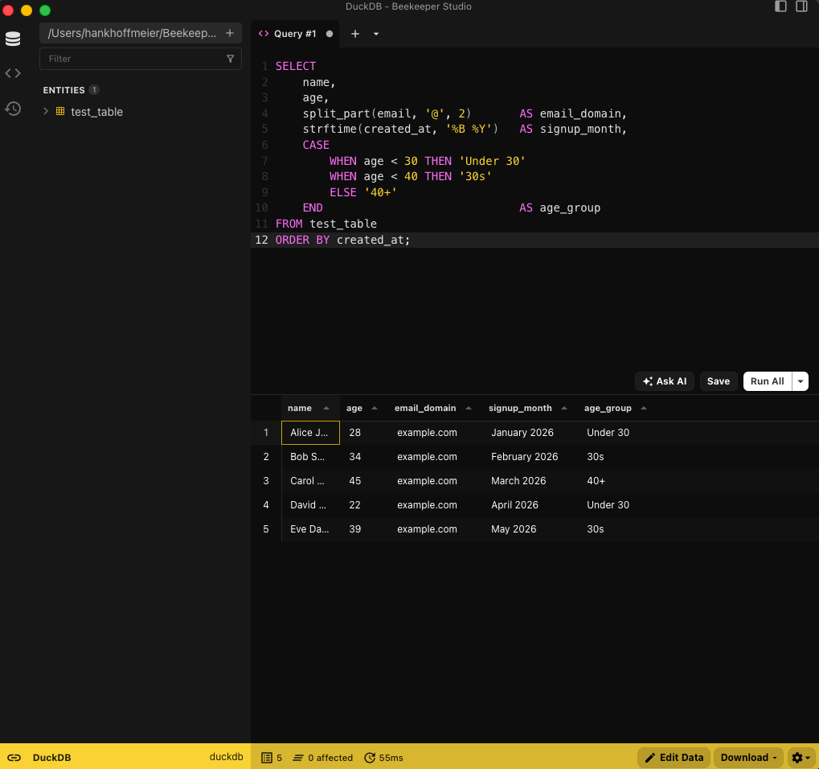The height and width of the screenshot is (769, 819).
Task: Click the Edit Data button
Action: pos(674,758)
